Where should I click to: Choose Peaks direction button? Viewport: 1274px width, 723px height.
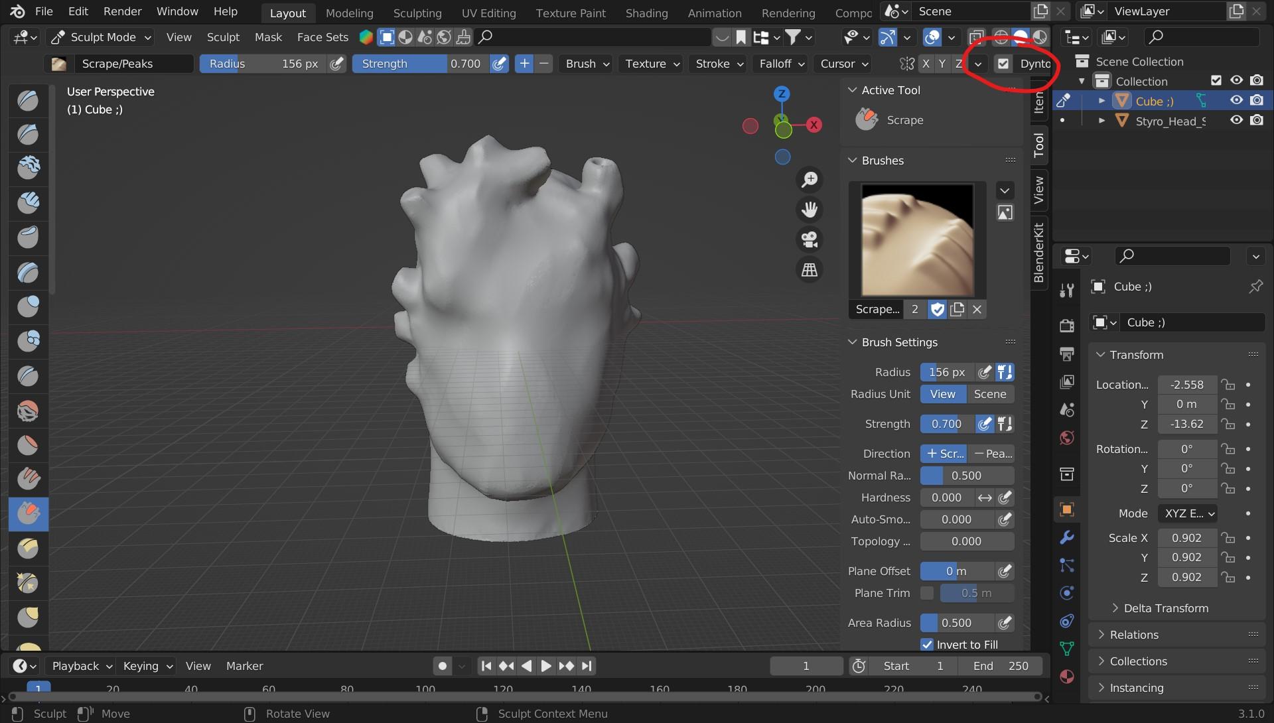(x=992, y=454)
